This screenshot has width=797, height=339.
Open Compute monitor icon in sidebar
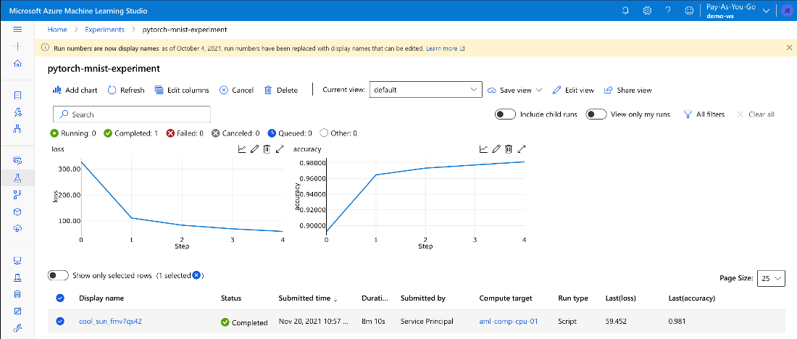[17, 260]
